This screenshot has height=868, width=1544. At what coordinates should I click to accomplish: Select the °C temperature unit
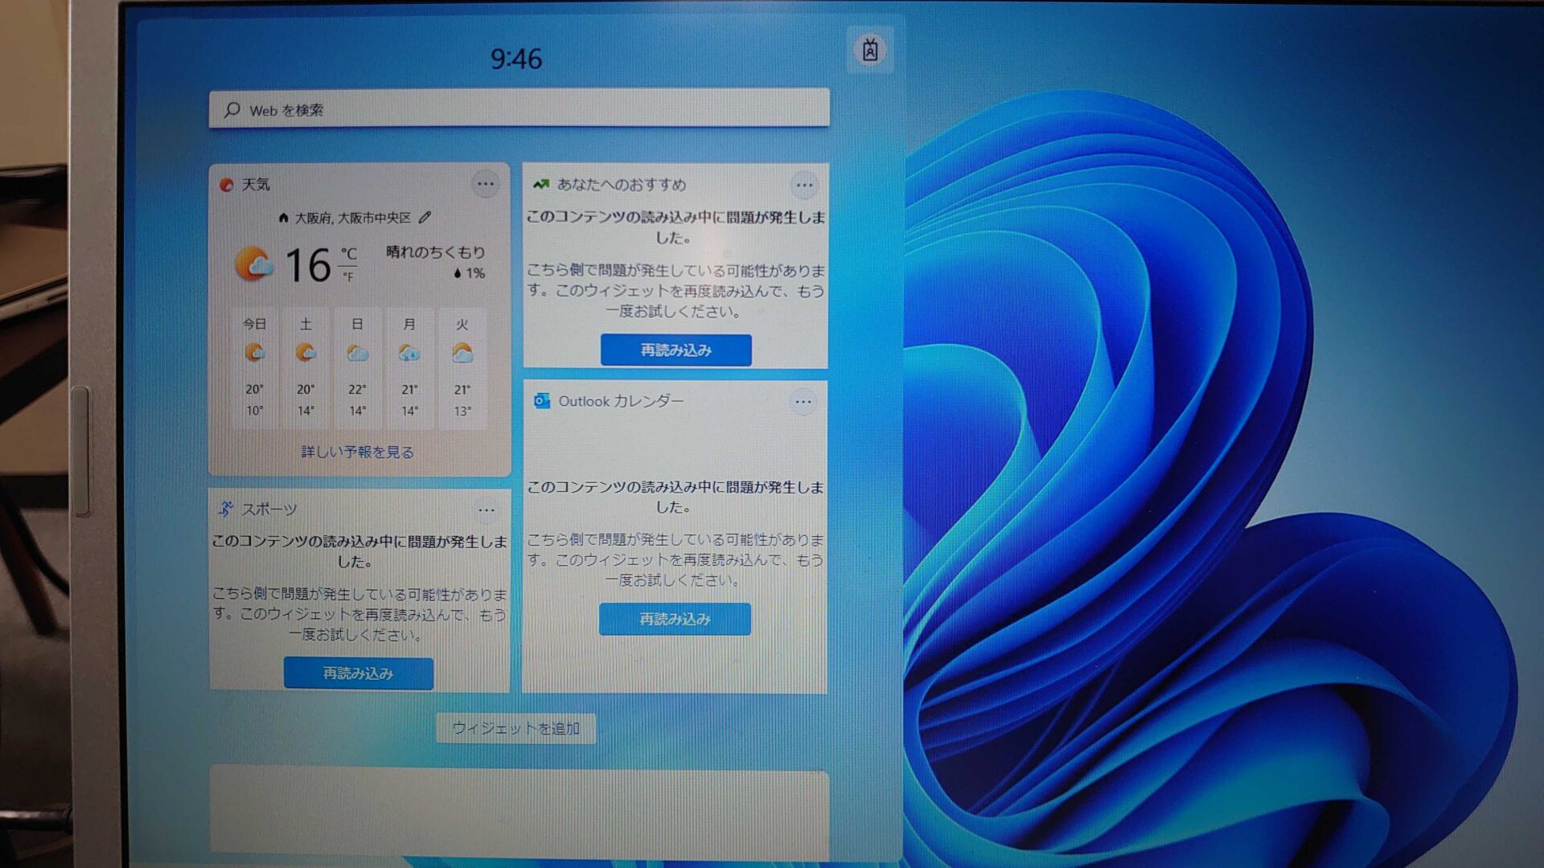click(348, 253)
